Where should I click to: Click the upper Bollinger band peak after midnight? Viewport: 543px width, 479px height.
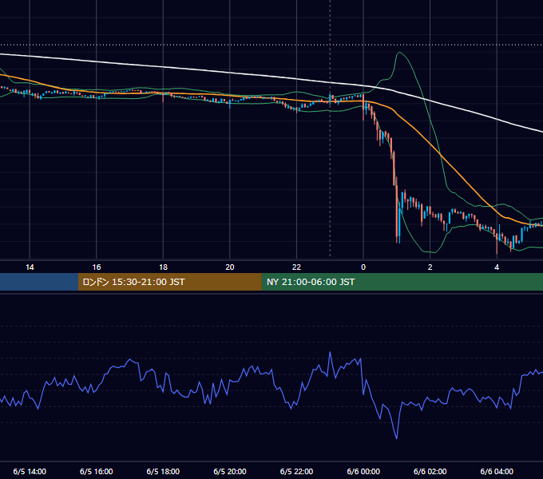point(400,53)
